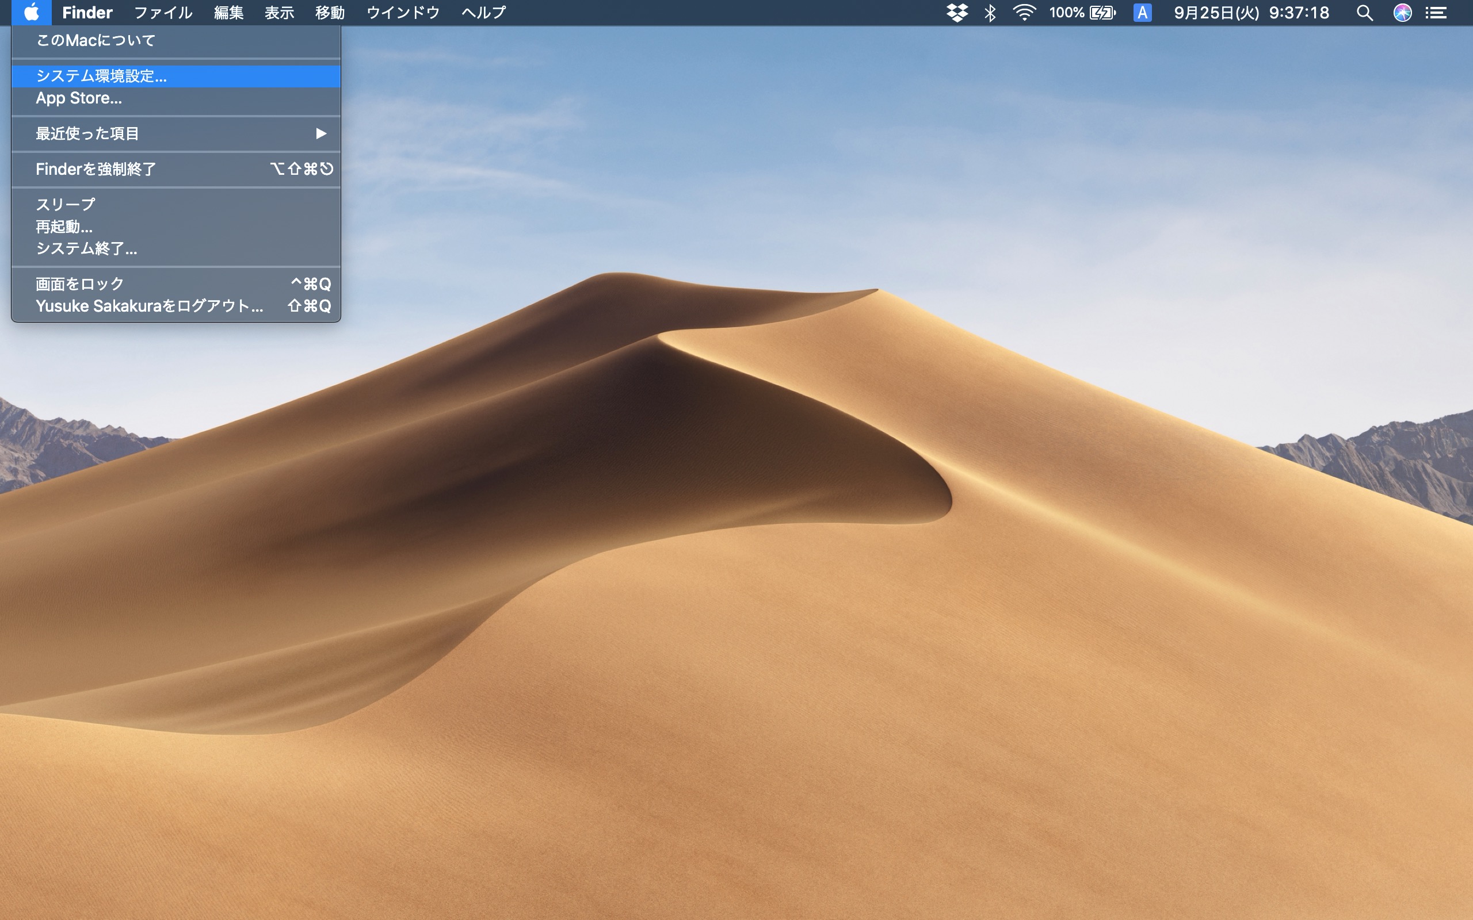Select 画面をロック
1473x920 pixels.
176,284
